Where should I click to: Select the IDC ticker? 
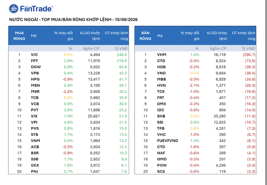[x=161, y=110]
